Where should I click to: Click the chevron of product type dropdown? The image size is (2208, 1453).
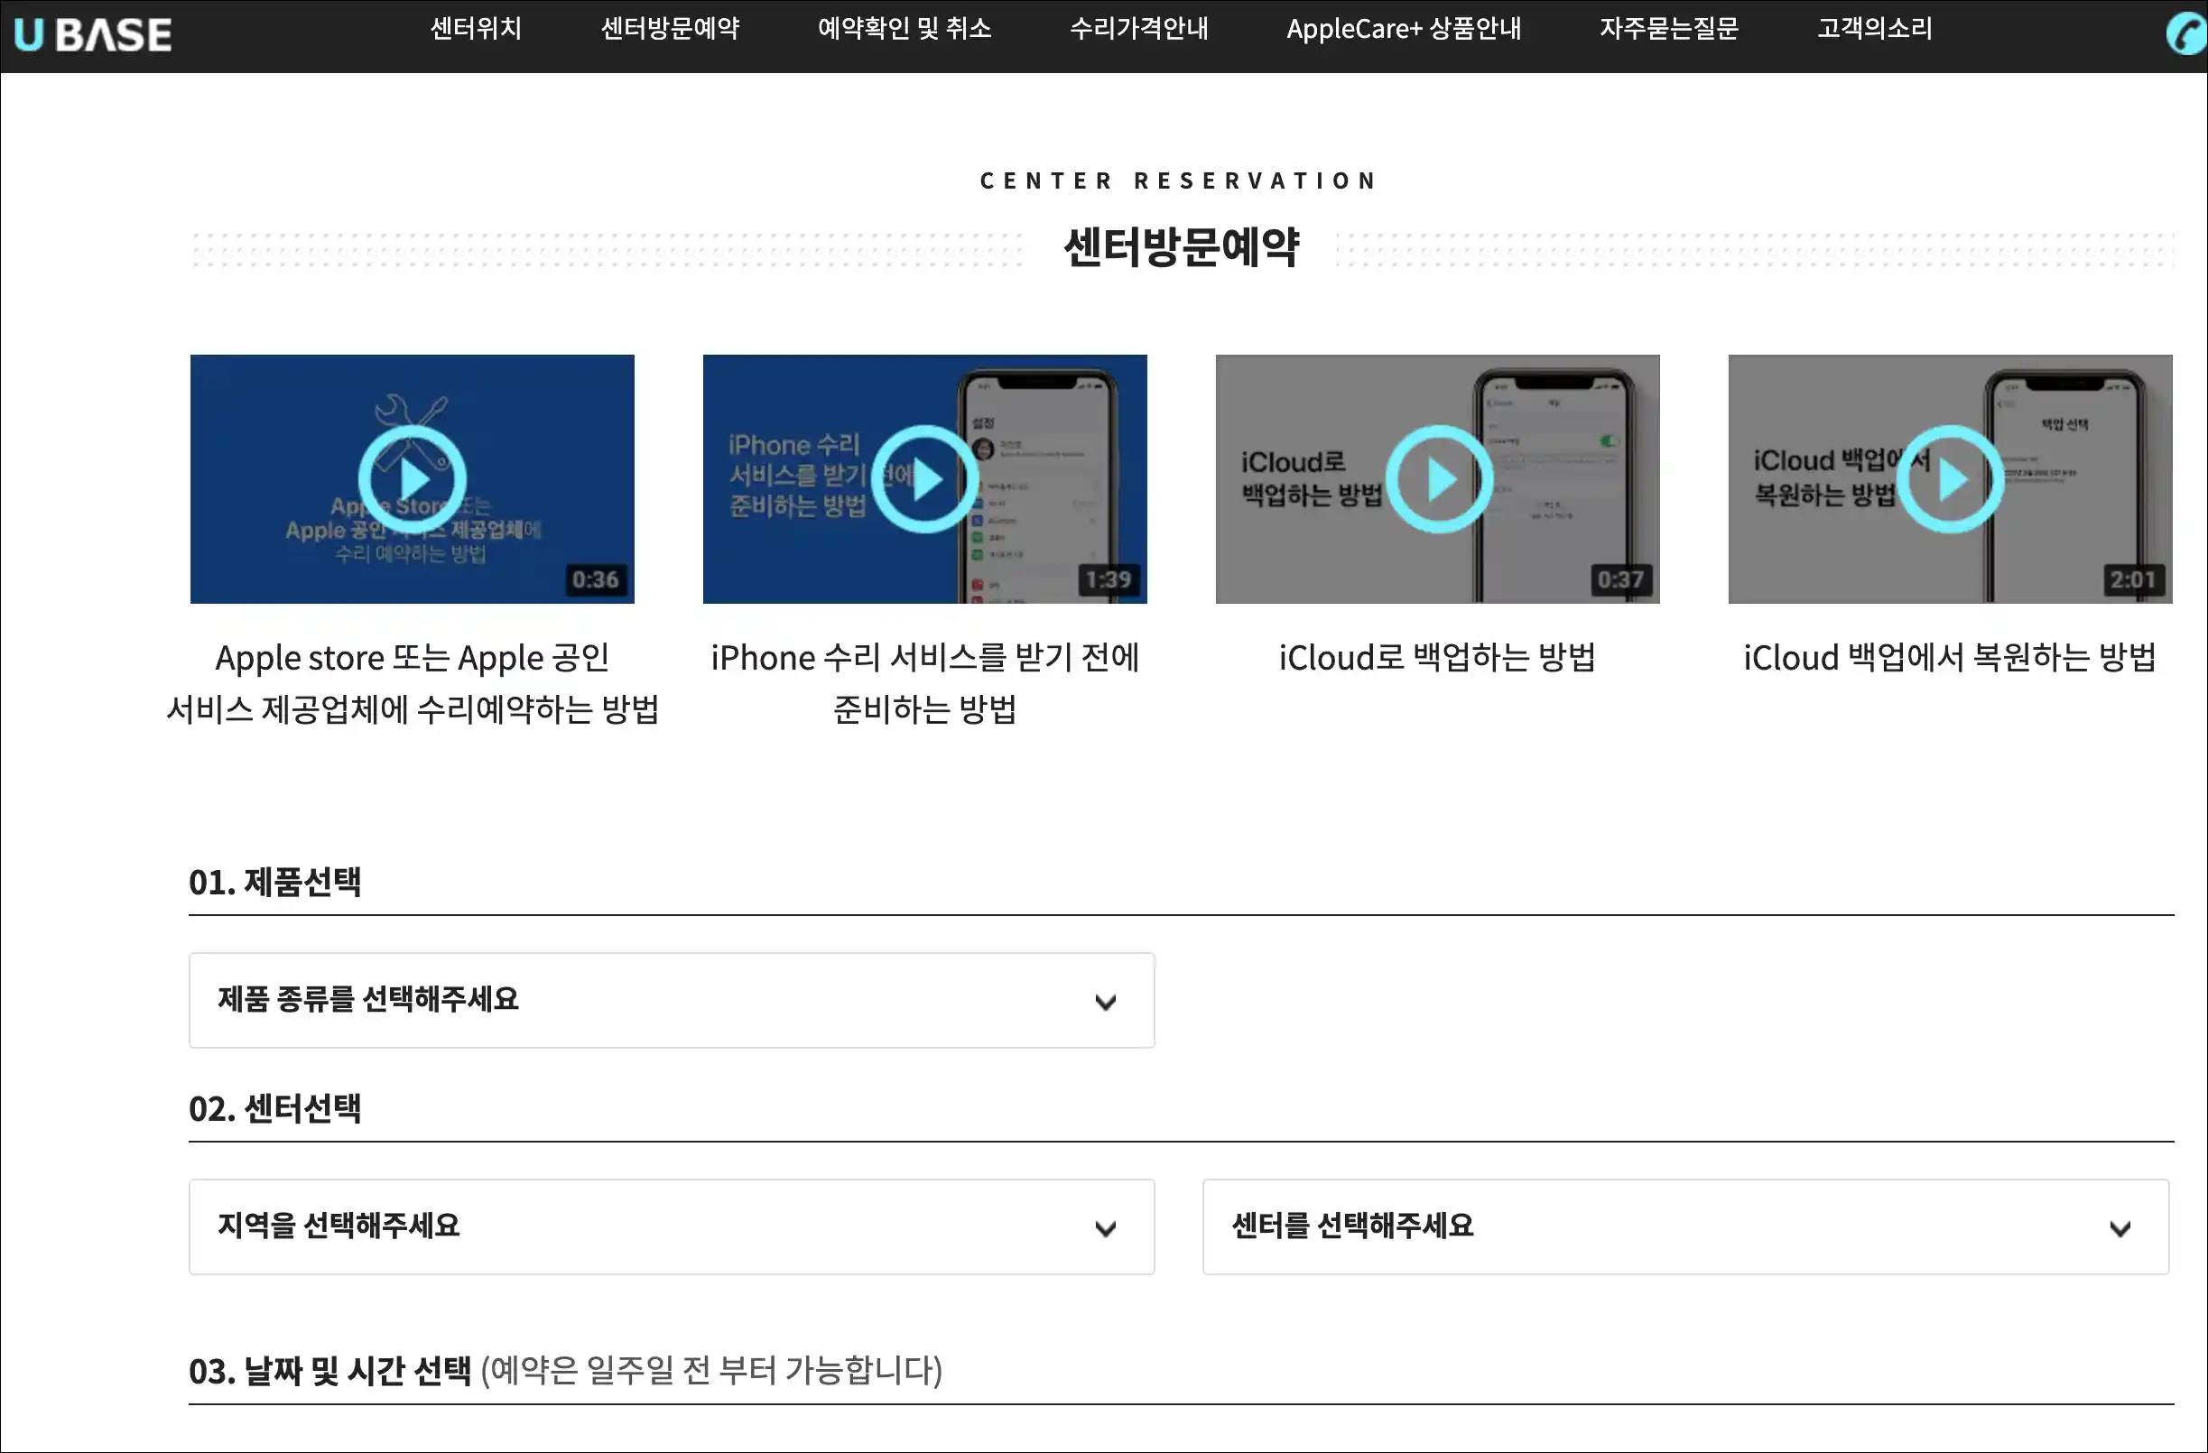point(1106,1003)
